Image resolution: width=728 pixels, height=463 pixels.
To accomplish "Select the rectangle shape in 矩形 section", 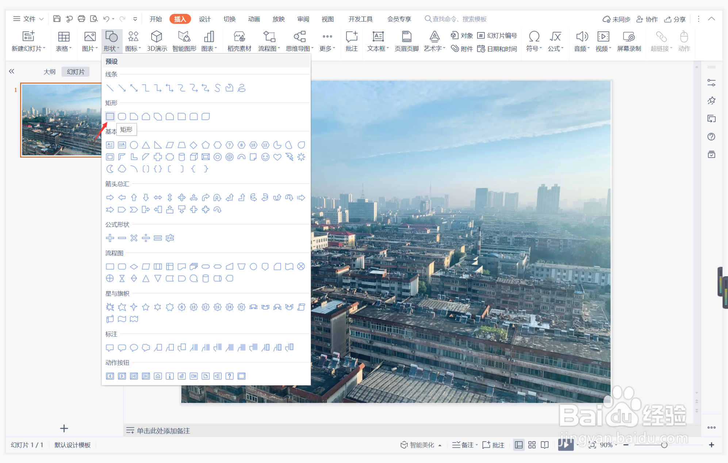I will tap(110, 116).
